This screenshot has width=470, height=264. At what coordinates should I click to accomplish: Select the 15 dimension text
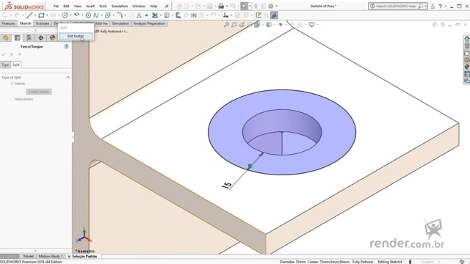[227, 186]
